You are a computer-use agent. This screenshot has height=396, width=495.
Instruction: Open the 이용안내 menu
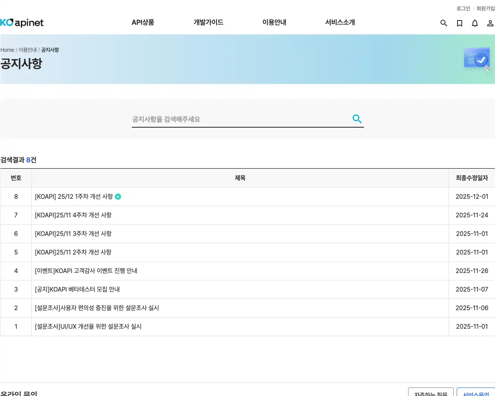tap(274, 22)
